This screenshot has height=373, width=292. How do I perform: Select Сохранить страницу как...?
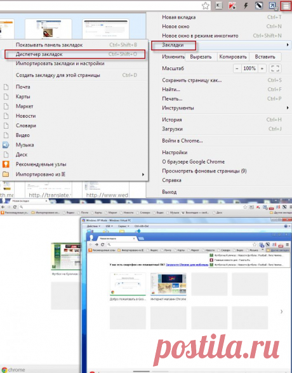[192, 80]
